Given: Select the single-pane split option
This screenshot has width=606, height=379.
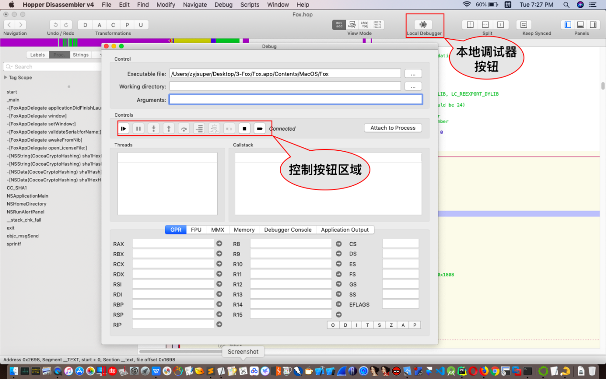Looking at the screenshot, I should [501, 25].
